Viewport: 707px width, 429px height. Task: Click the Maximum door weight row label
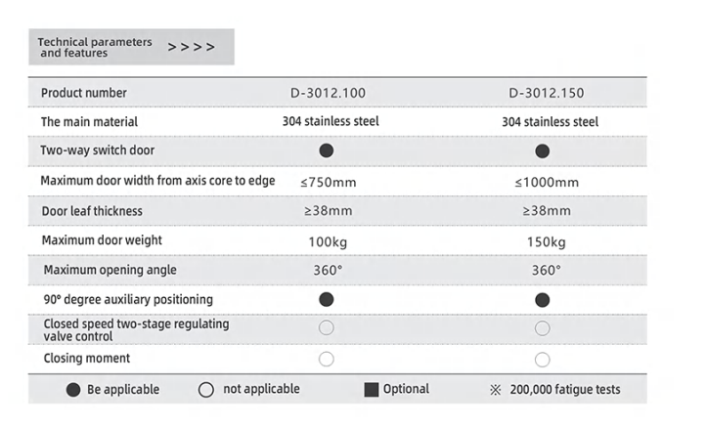click(102, 240)
